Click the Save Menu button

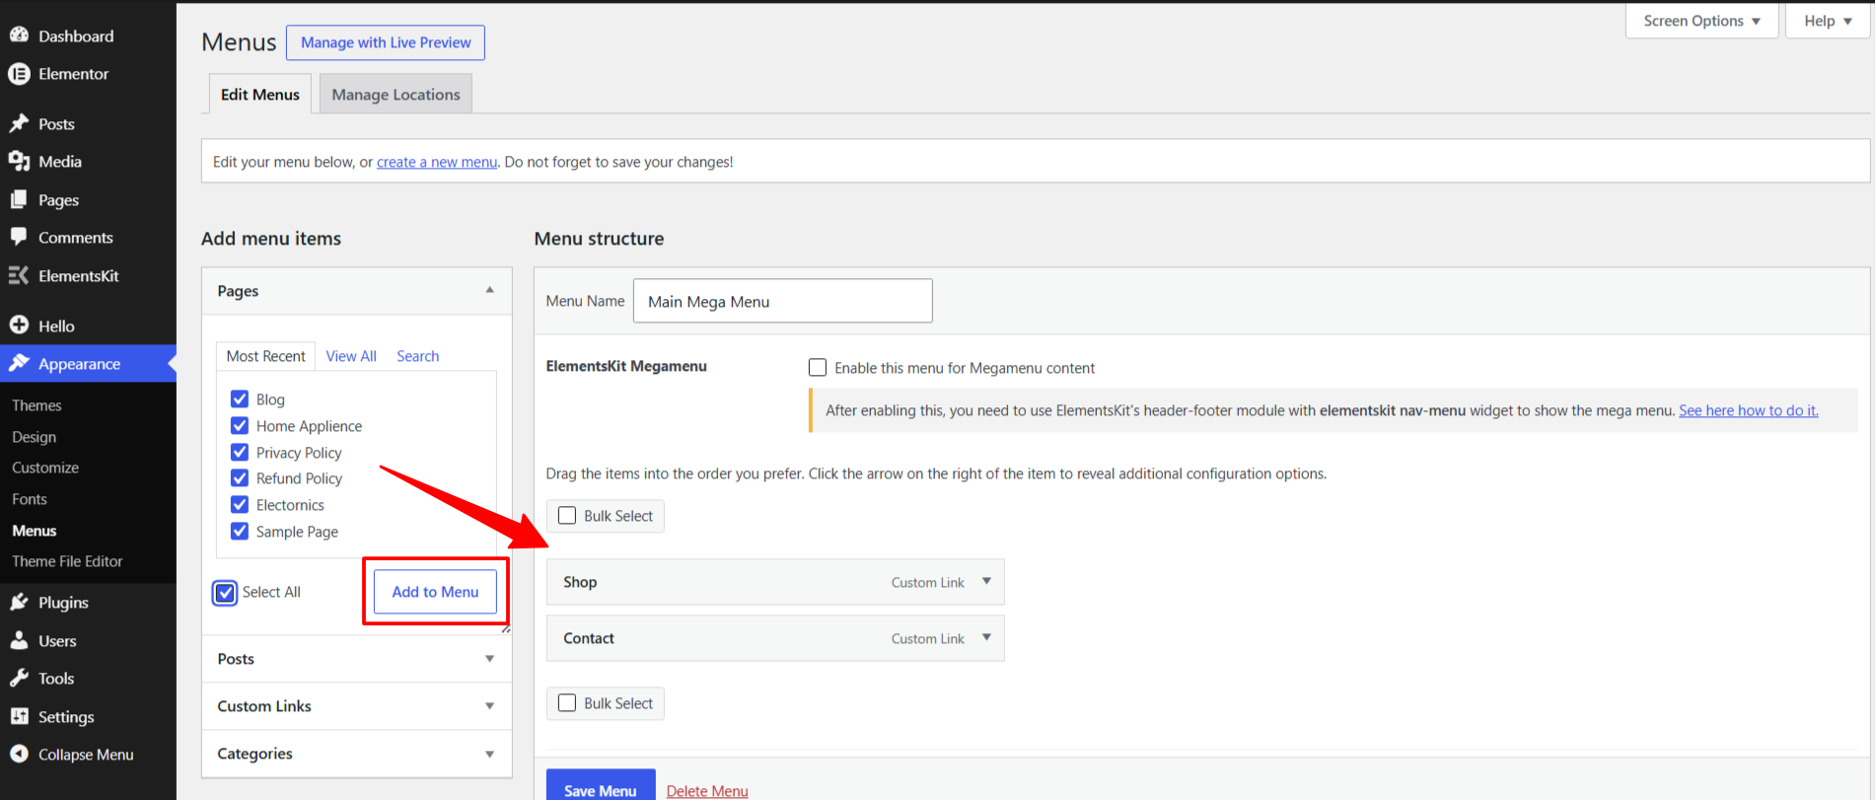pyautogui.click(x=601, y=786)
